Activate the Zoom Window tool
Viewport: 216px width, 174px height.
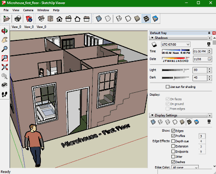[x=4, y=58]
